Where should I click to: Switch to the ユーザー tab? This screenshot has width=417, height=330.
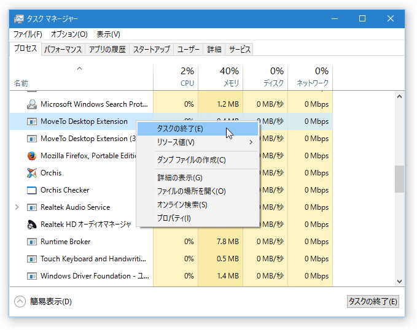[x=189, y=50]
